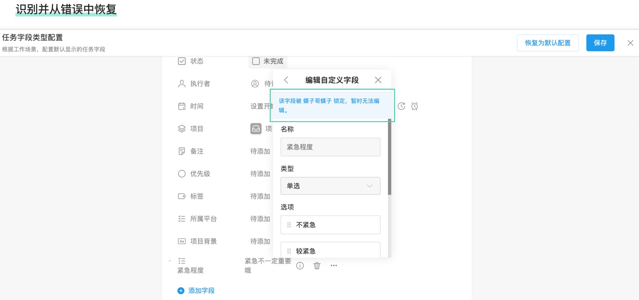Close the 编辑自定义字段 dialog
639x300 pixels.
coord(378,80)
